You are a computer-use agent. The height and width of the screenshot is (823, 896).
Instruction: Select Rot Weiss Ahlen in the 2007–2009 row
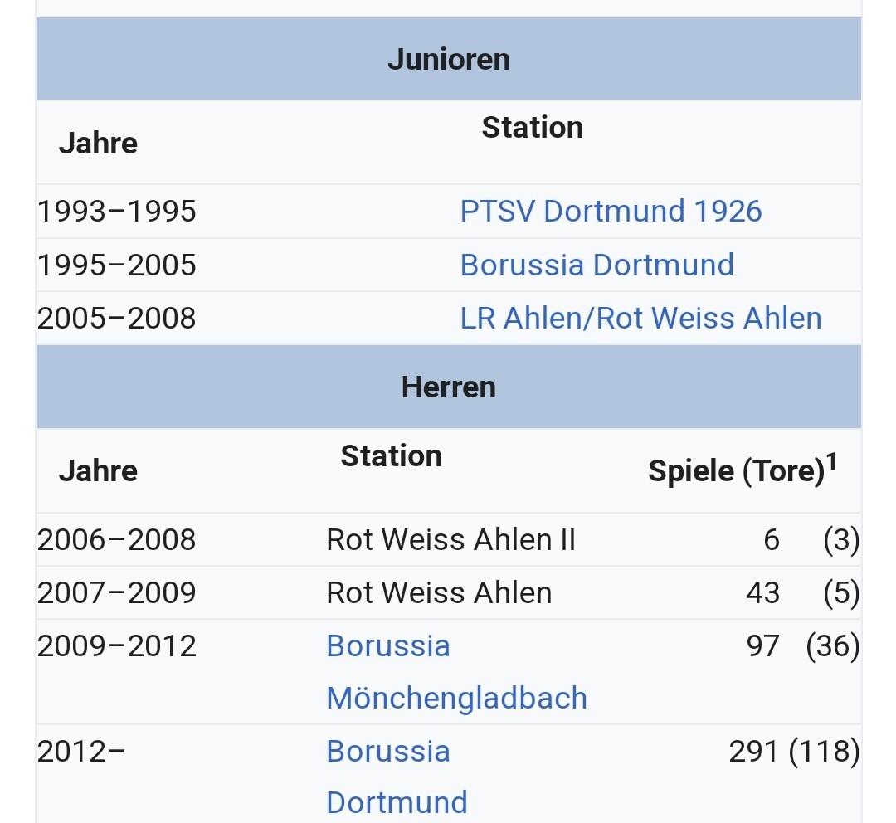[439, 592]
